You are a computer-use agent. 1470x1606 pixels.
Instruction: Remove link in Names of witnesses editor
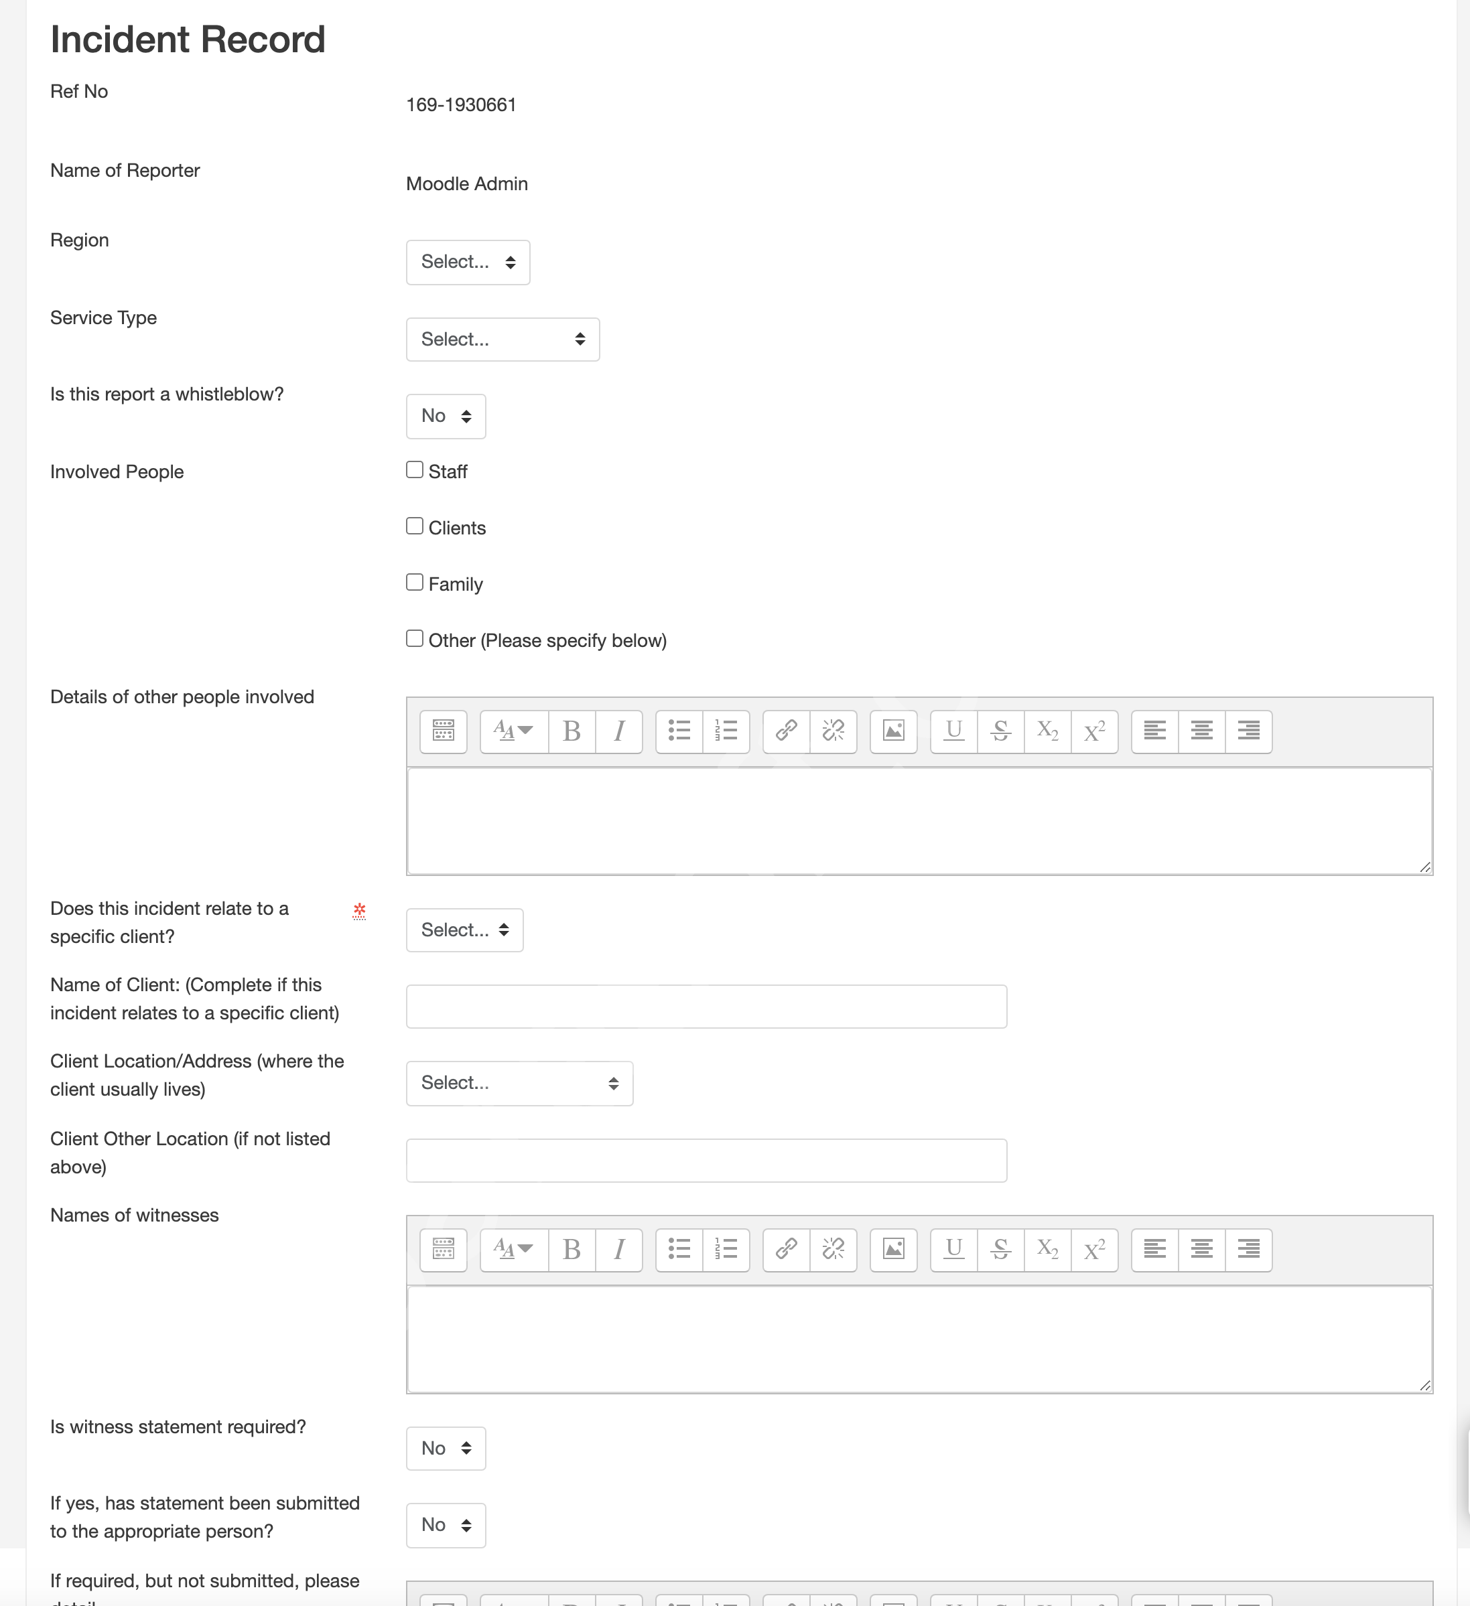[x=833, y=1249]
